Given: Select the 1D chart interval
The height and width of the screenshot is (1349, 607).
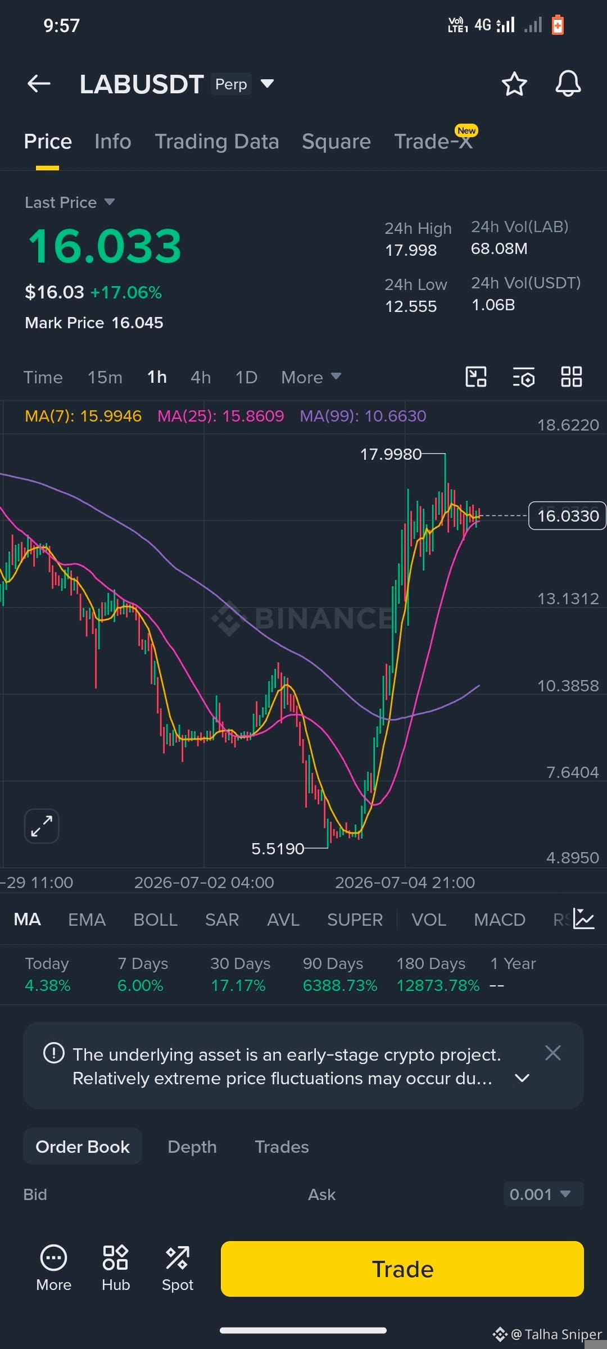Looking at the screenshot, I should coord(246,377).
